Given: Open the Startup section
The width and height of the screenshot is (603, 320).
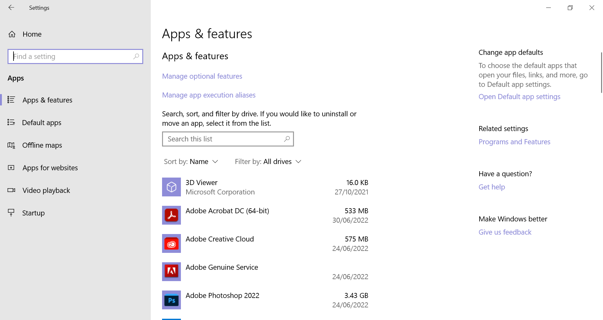Looking at the screenshot, I should point(33,213).
